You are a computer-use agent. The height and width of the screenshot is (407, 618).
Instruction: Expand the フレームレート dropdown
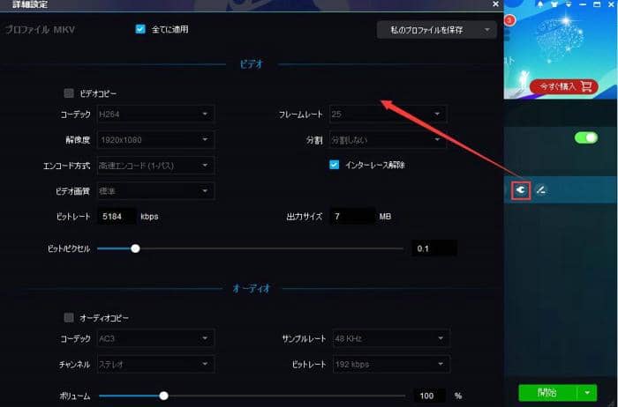coord(388,114)
